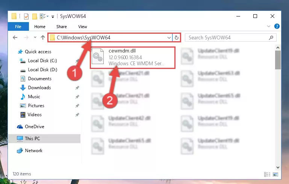Click the address bar path C:\Windows\SysWOW64
This screenshot has width=289, height=184.
[x=83, y=38]
